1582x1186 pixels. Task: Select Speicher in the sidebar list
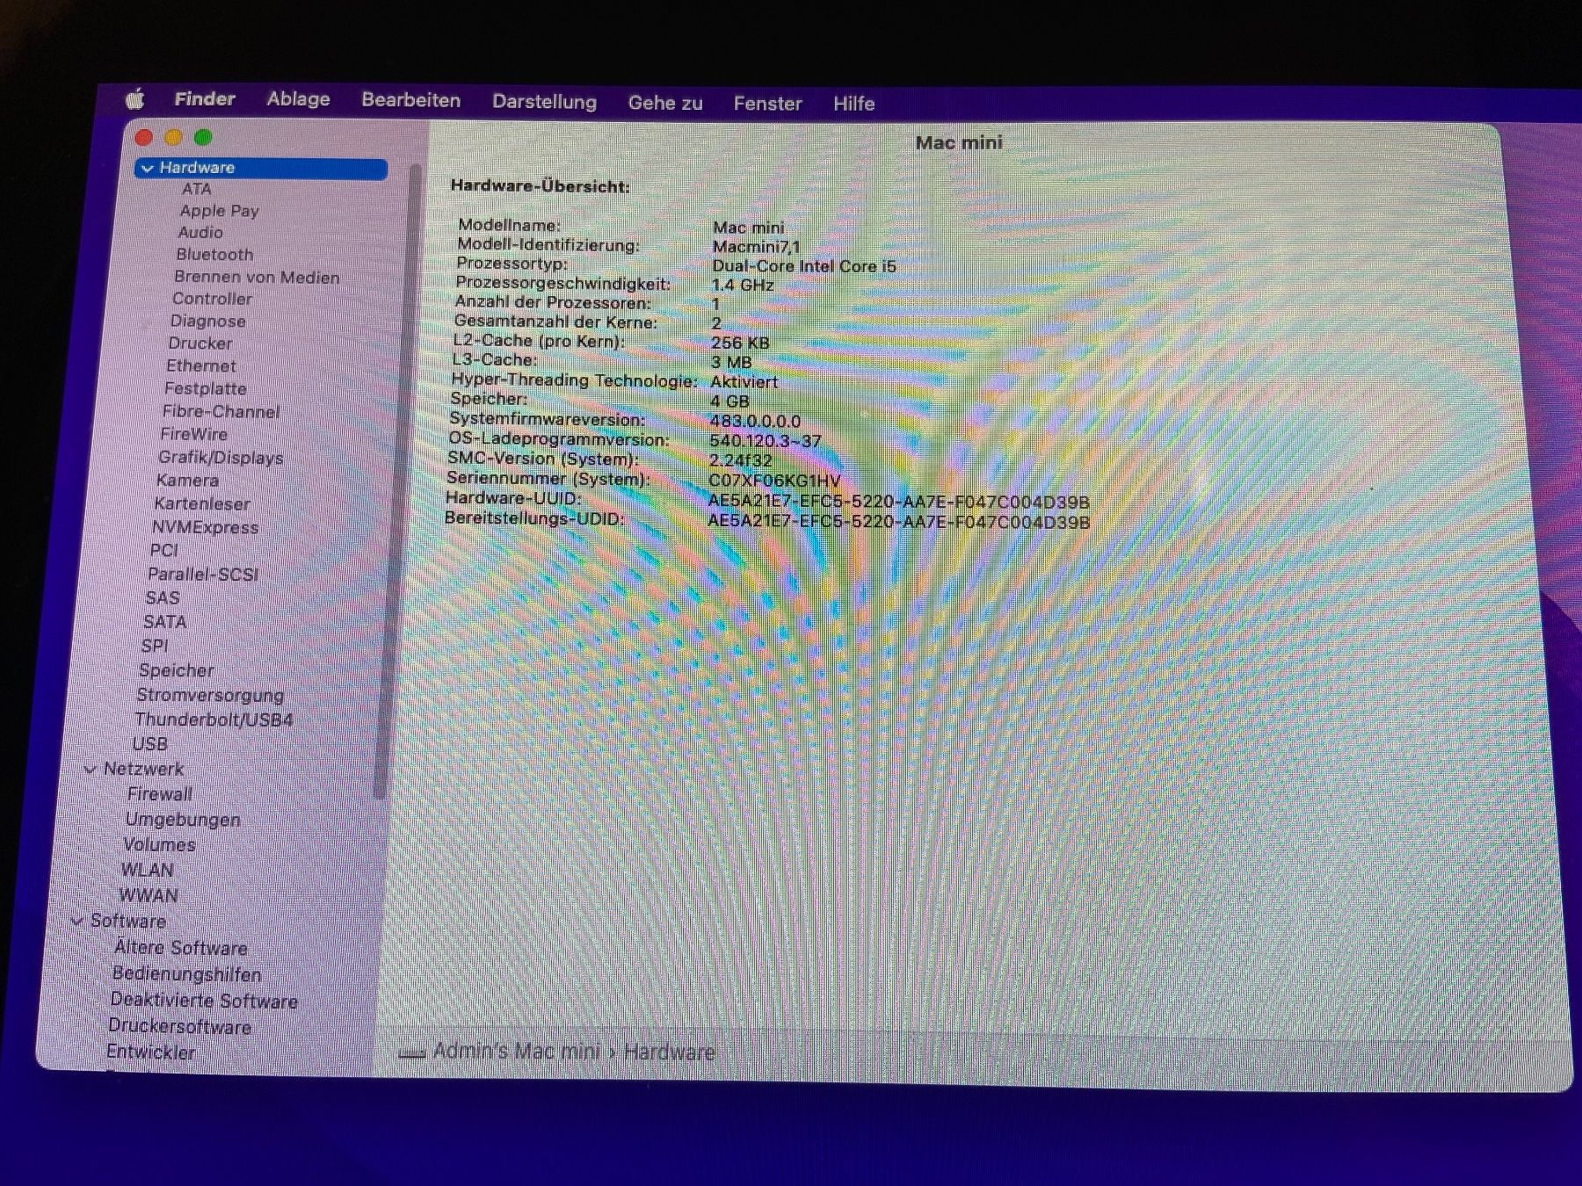[176, 670]
